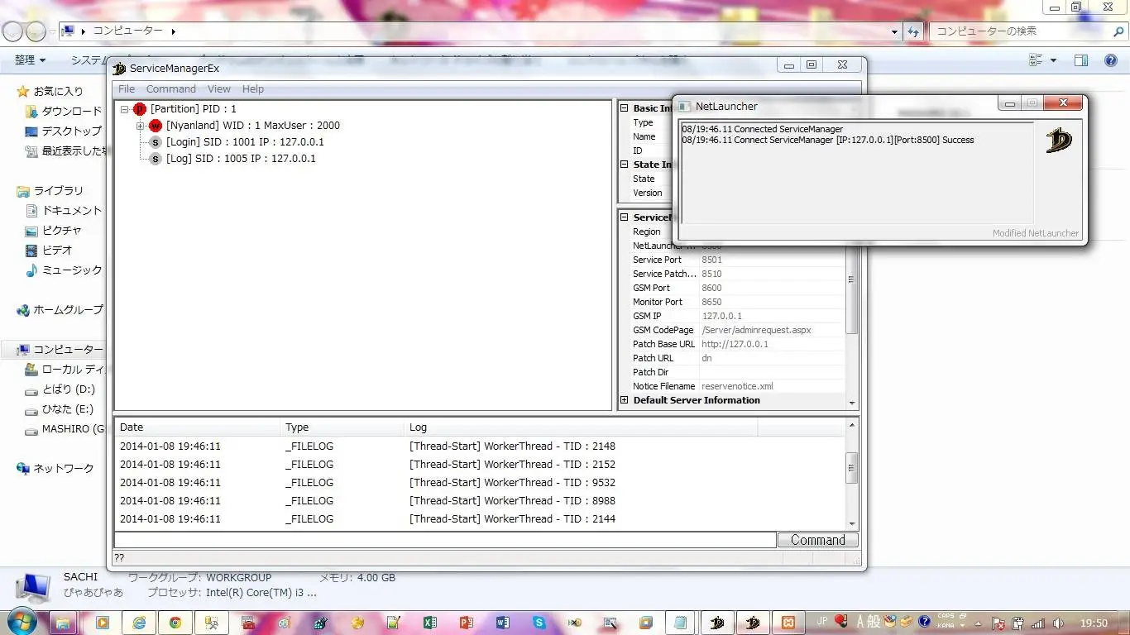Screen dimensions: 1130x635
Task: Click the command text input field
Action: (445, 540)
